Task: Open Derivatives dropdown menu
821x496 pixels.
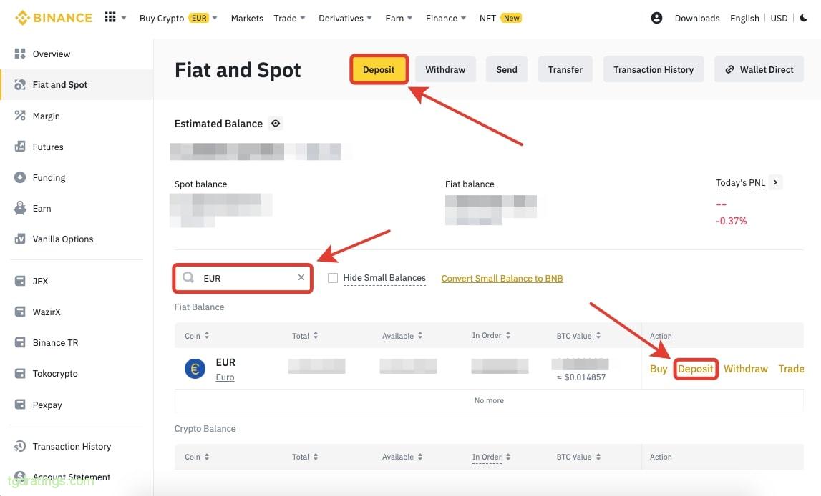Action: (x=346, y=18)
